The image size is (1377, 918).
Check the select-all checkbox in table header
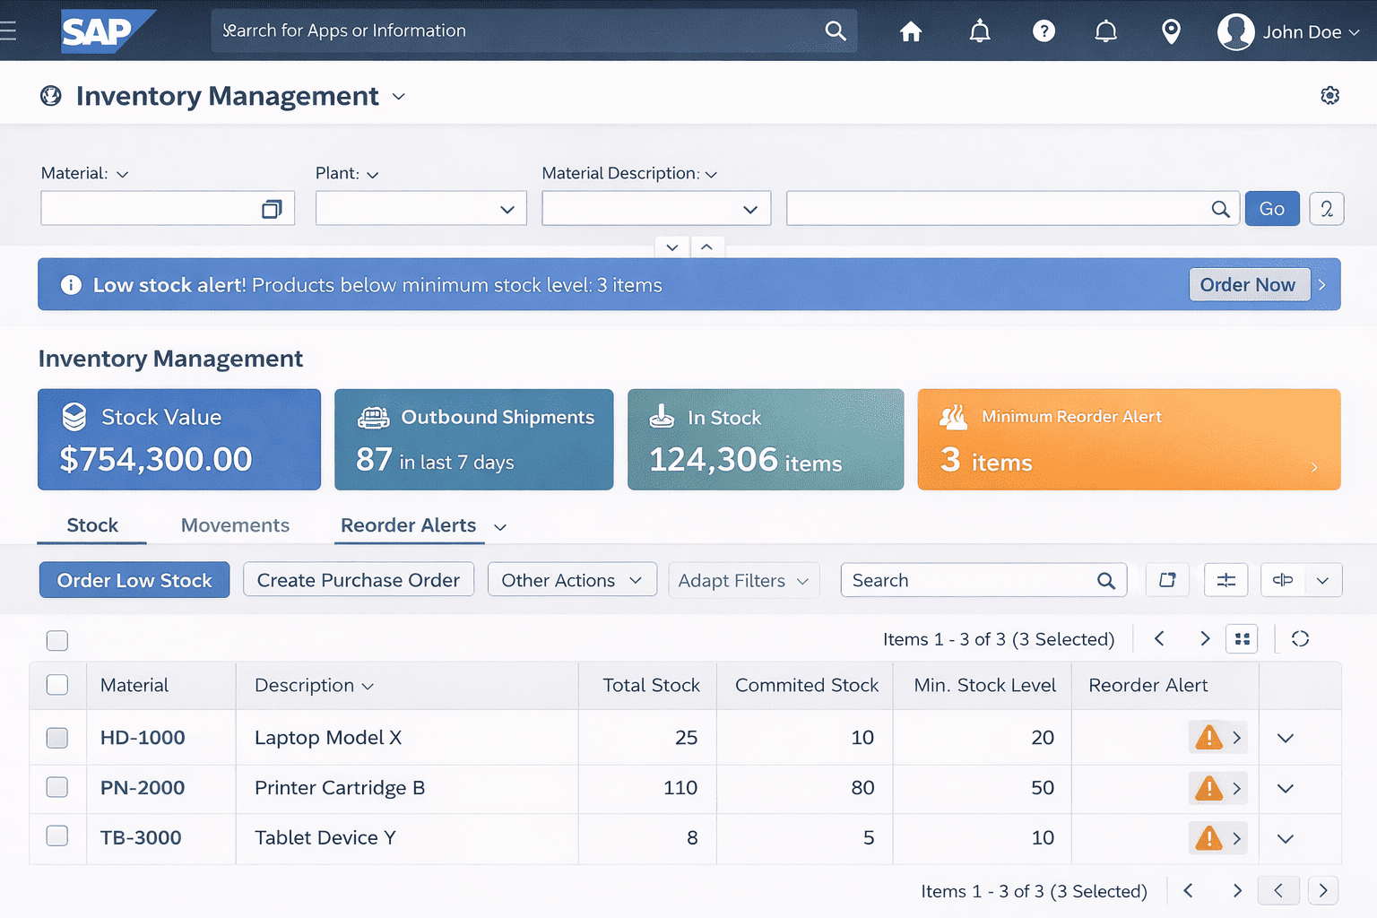pyautogui.click(x=56, y=684)
